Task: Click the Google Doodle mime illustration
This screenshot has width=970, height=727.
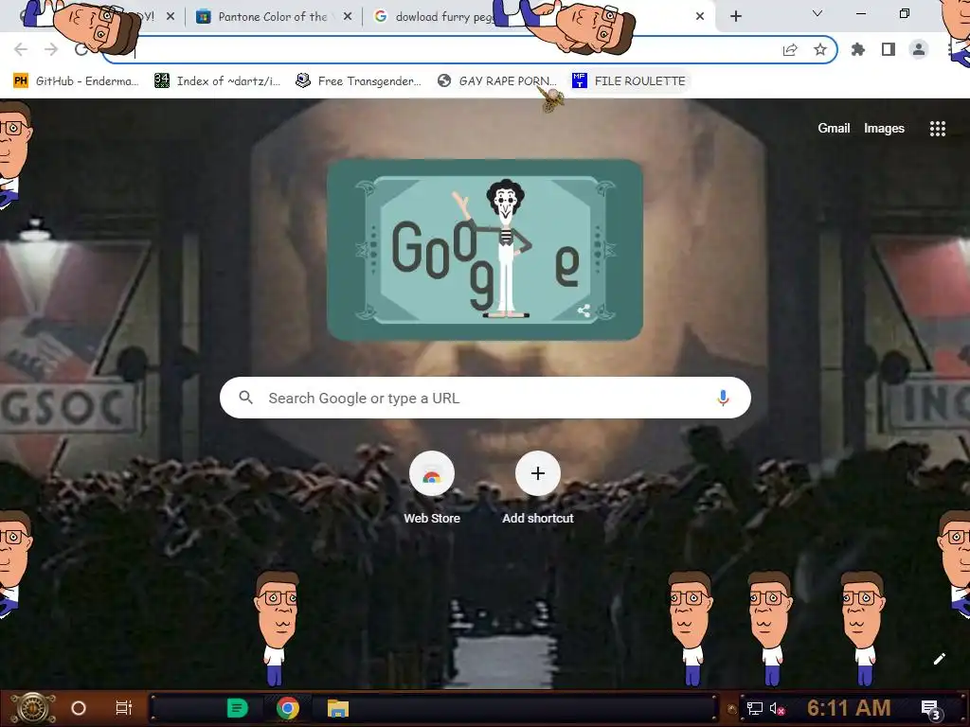Action: (x=485, y=250)
